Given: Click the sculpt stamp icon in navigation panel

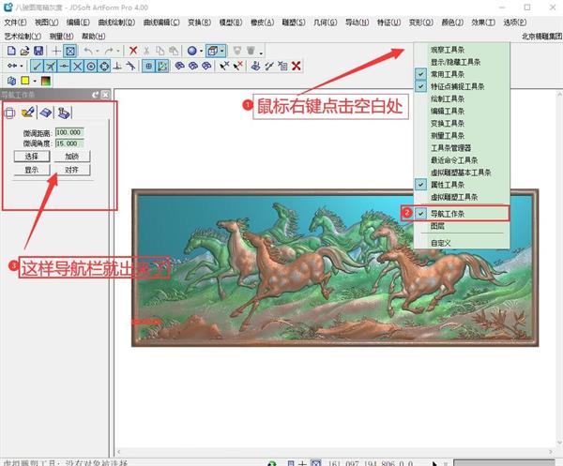Looking at the screenshot, I should coord(64,113).
